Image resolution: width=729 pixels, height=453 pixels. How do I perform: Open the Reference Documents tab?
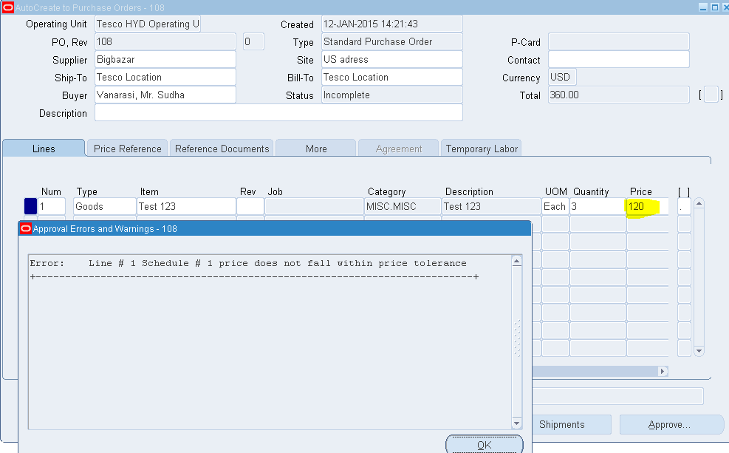coord(222,149)
